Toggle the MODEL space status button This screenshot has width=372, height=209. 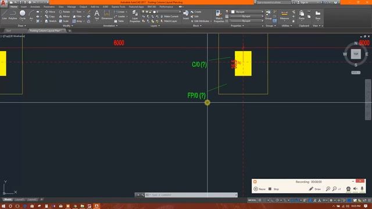pyautogui.click(x=252, y=200)
